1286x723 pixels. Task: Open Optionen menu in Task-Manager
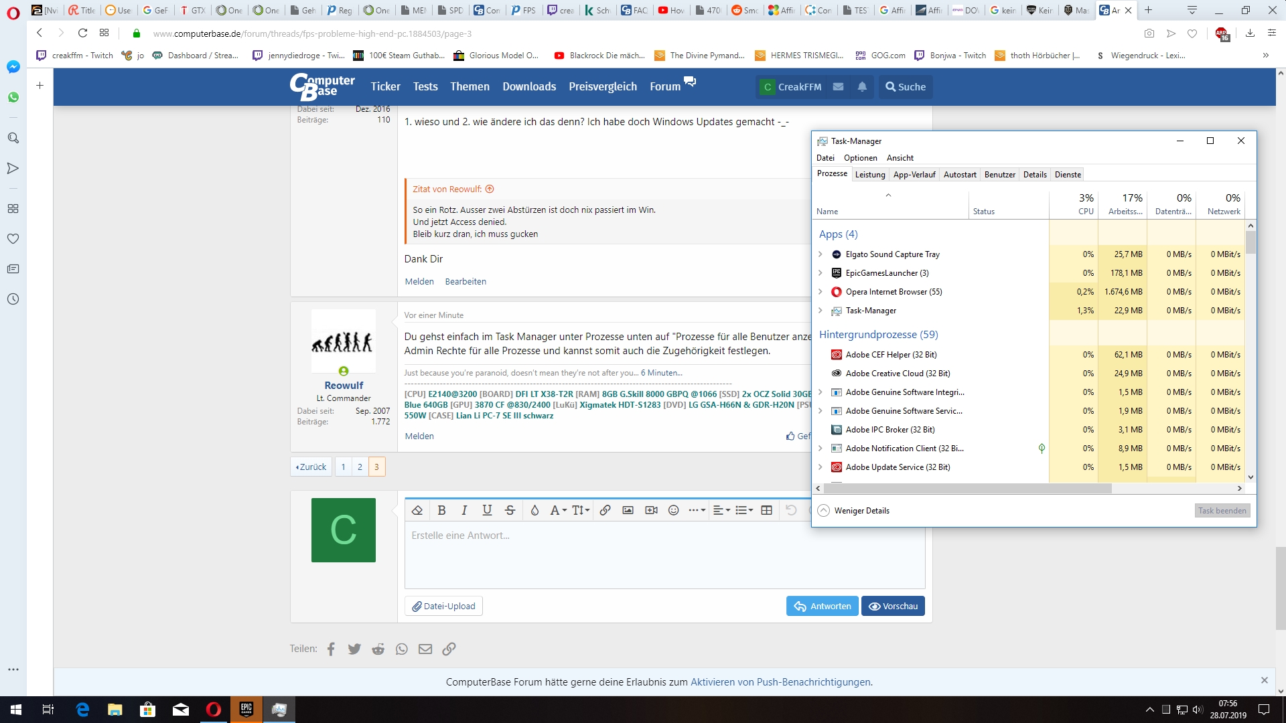861,158
